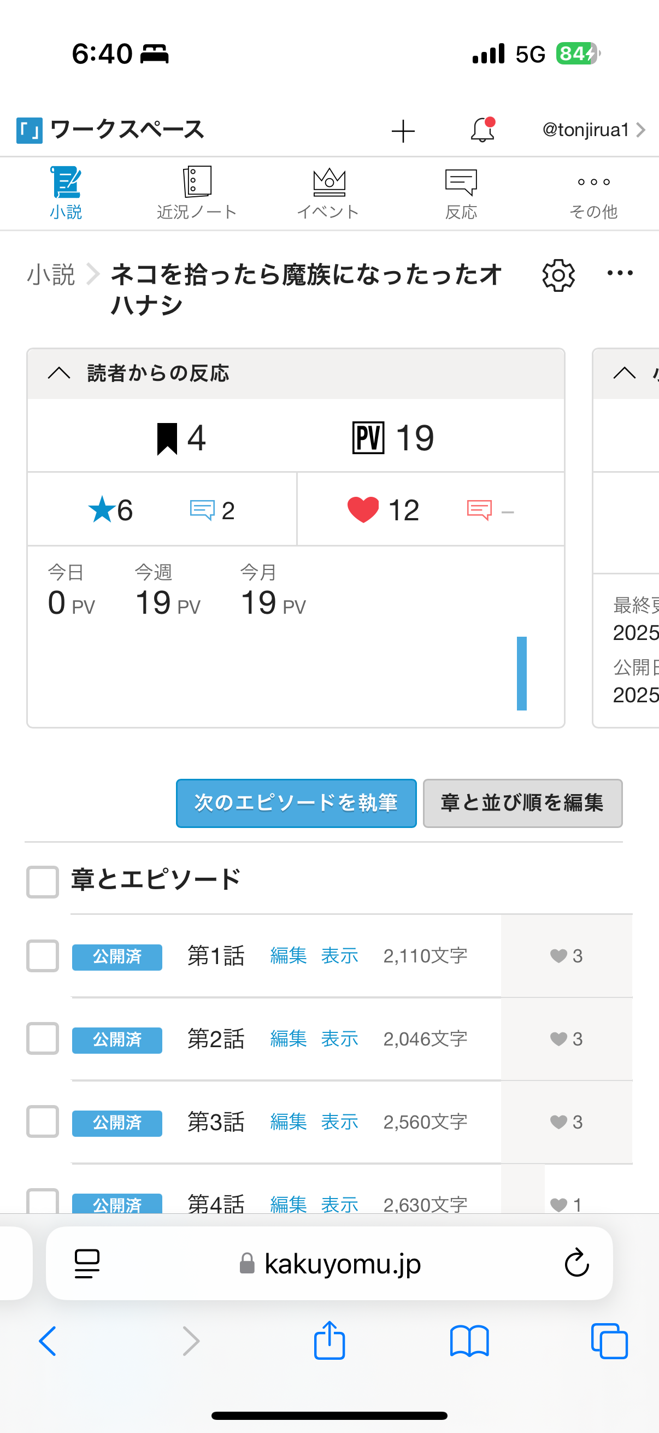This screenshot has height=1433, width=659.
Task: Collapse the second partially visible info panel
Action: (x=625, y=373)
